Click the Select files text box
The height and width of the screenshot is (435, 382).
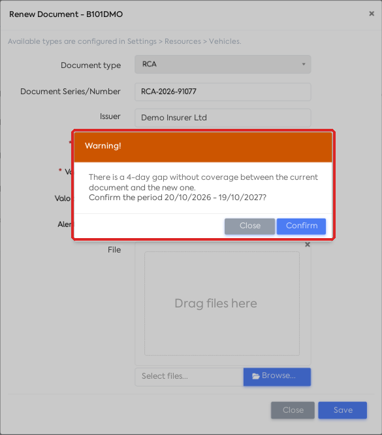[189, 377]
